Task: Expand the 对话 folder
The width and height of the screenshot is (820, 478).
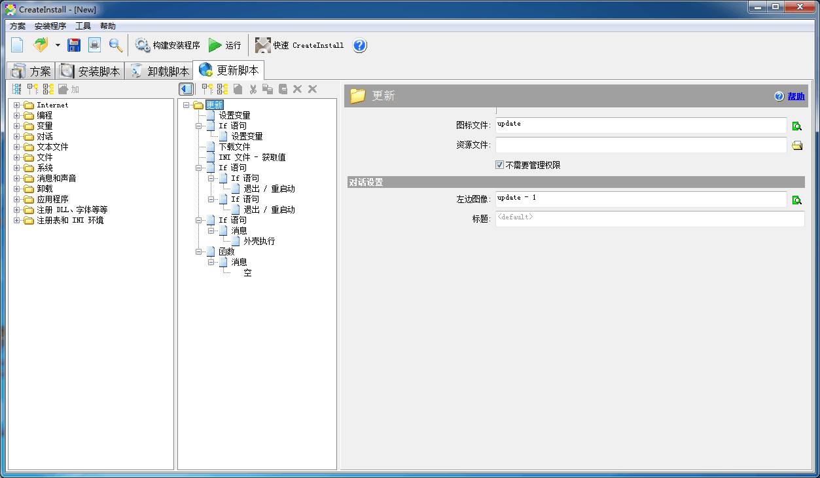Action: [x=17, y=136]
